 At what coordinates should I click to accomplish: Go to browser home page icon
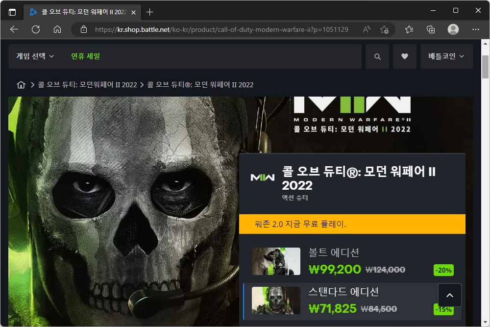(57, 29)
